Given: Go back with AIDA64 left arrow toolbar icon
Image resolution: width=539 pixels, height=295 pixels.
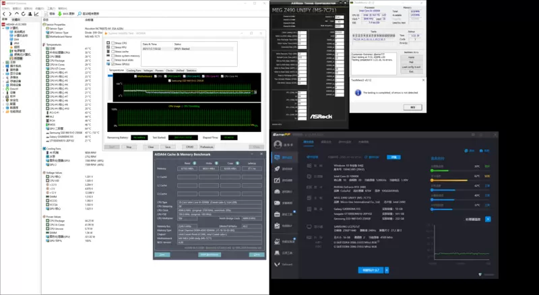Looking at the screenshot, I should point(4,13).
